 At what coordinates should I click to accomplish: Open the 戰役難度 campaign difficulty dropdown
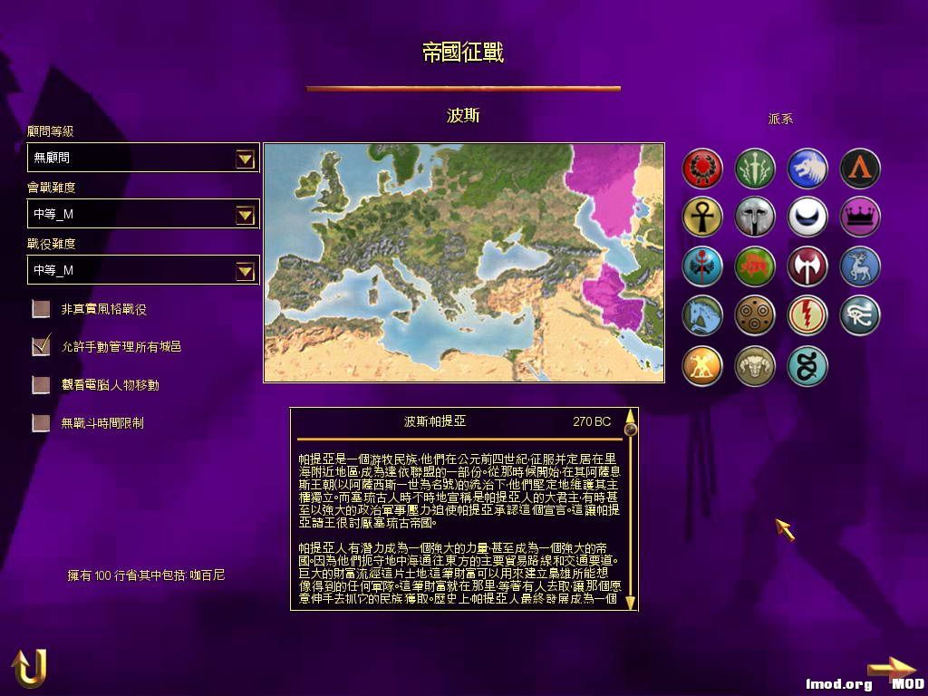pos(244,270)
